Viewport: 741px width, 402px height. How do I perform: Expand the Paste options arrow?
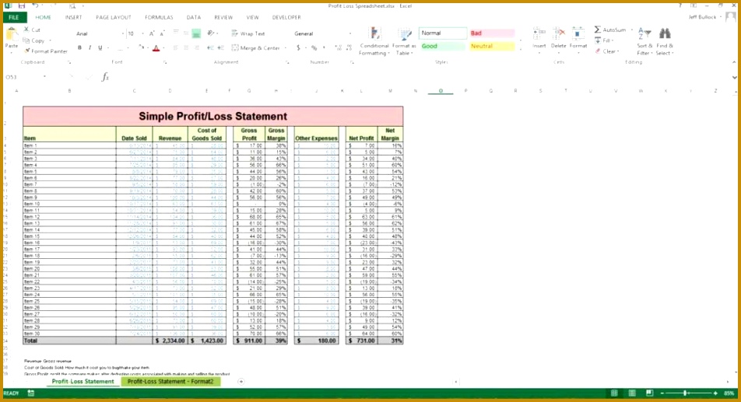coord(12,52)
